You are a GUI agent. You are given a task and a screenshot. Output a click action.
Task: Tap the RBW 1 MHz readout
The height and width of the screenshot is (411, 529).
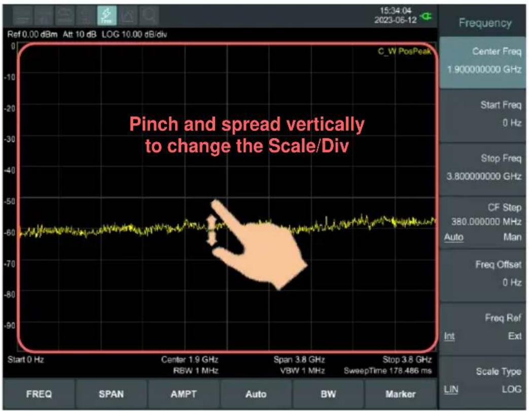click(x=196, y=371)
